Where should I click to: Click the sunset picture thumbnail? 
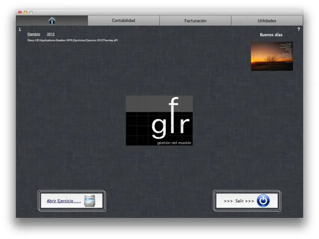272,56
